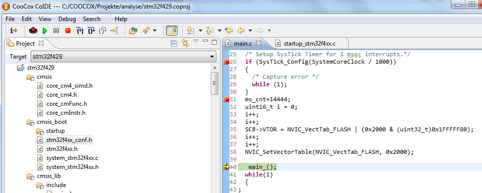Open the Debug menu

[67, 19]
